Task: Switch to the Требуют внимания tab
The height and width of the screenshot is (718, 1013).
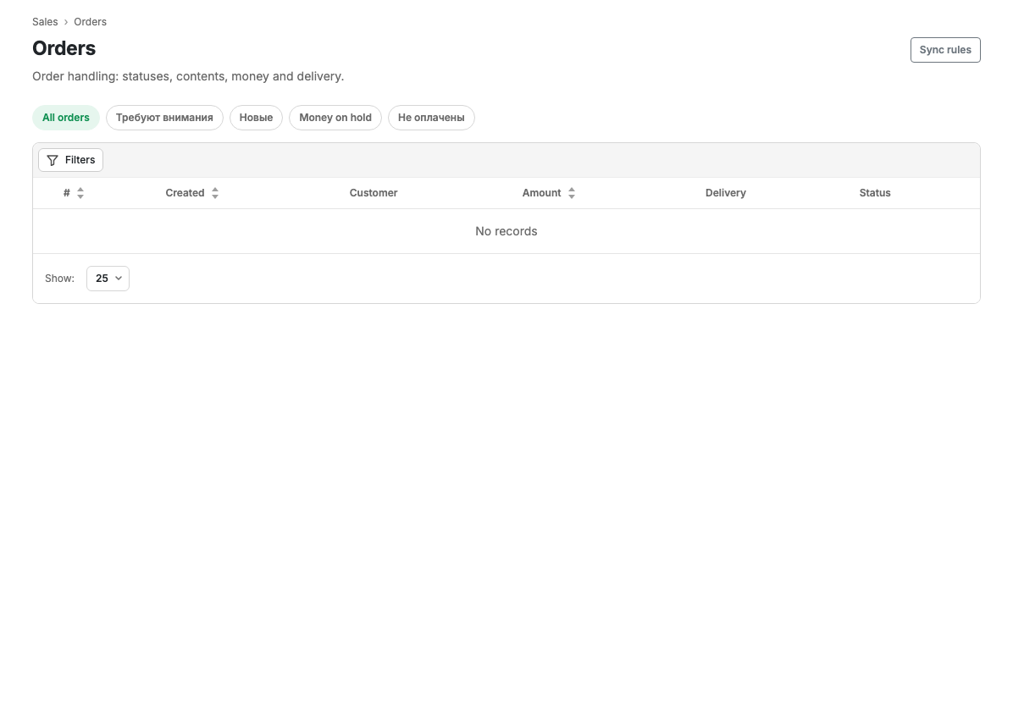Action: (165, 118)
